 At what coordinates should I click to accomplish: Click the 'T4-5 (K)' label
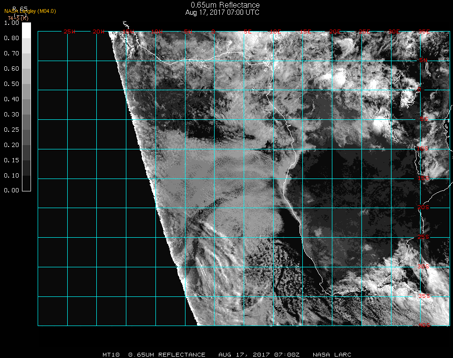[18, 18]
